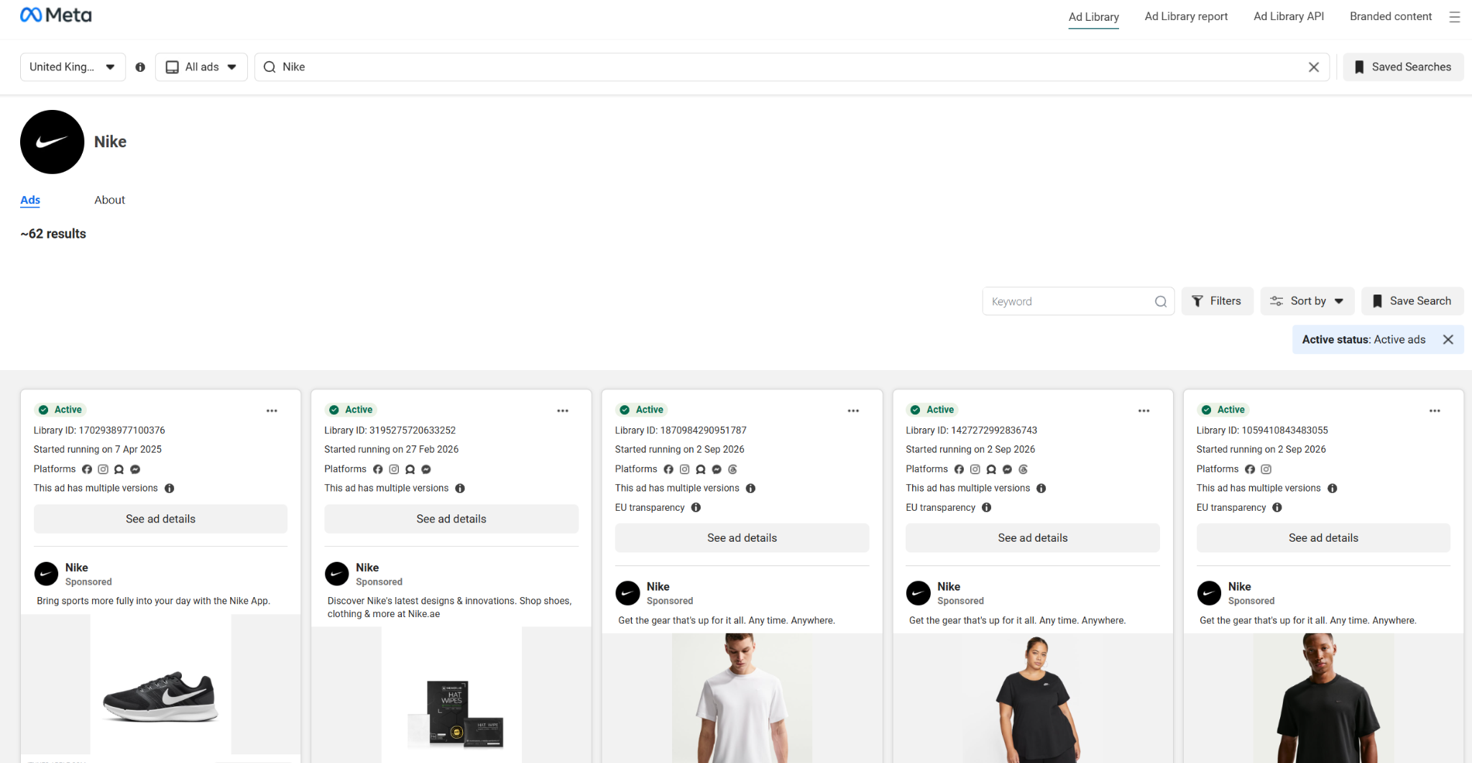Switch to the About tab
The width and height of the screenshot is (1472, 763).
click(109, 200)
